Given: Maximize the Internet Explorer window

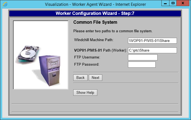Looking at the screenshot, I should (x=173, y=3).
